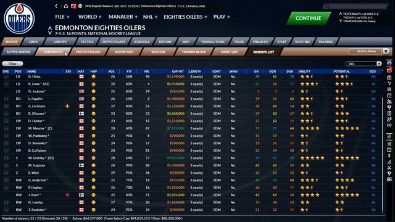Open the staff people icon in sidebar
The image size is (395, 222).
(x=389, y=101)
